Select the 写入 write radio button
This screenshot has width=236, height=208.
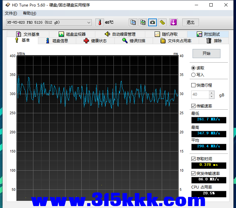tap(194, 75)
